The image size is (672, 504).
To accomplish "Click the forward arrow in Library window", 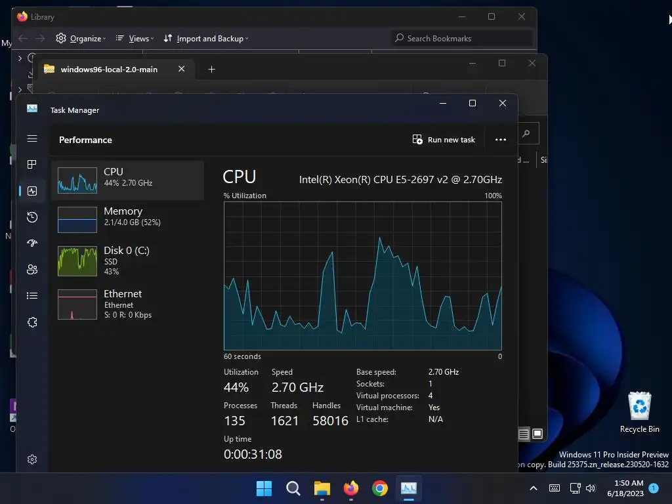I will click(x=40, y=39).
